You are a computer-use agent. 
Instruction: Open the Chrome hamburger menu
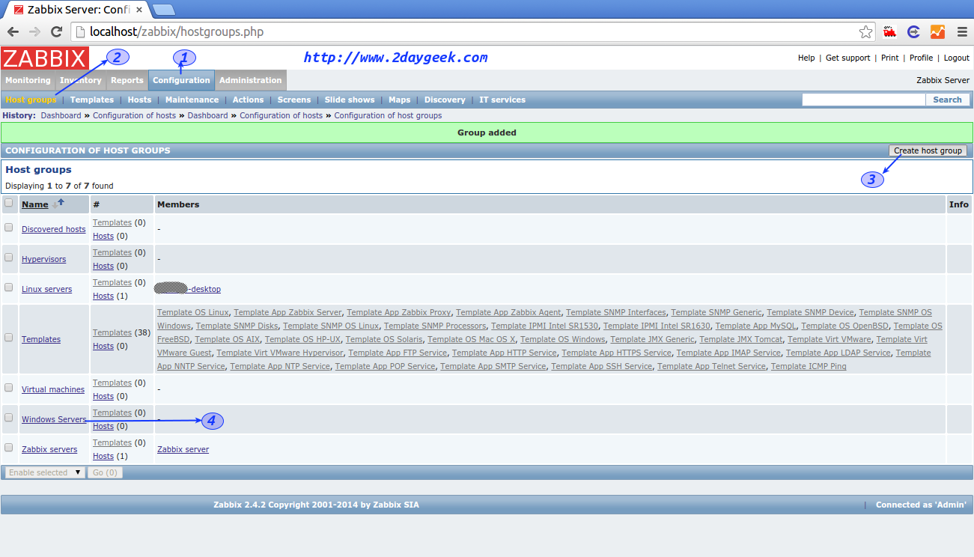pos(962,31)
